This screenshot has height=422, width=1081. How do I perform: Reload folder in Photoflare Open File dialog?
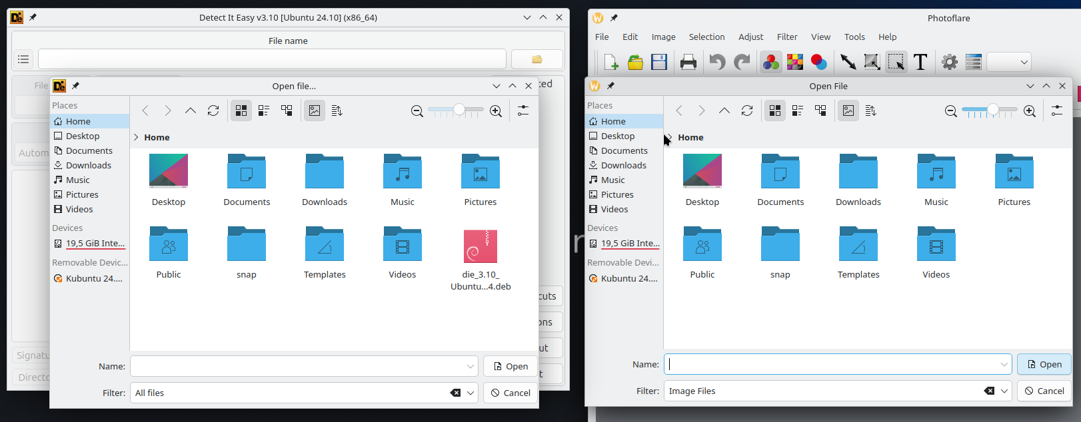pos(747,110)
